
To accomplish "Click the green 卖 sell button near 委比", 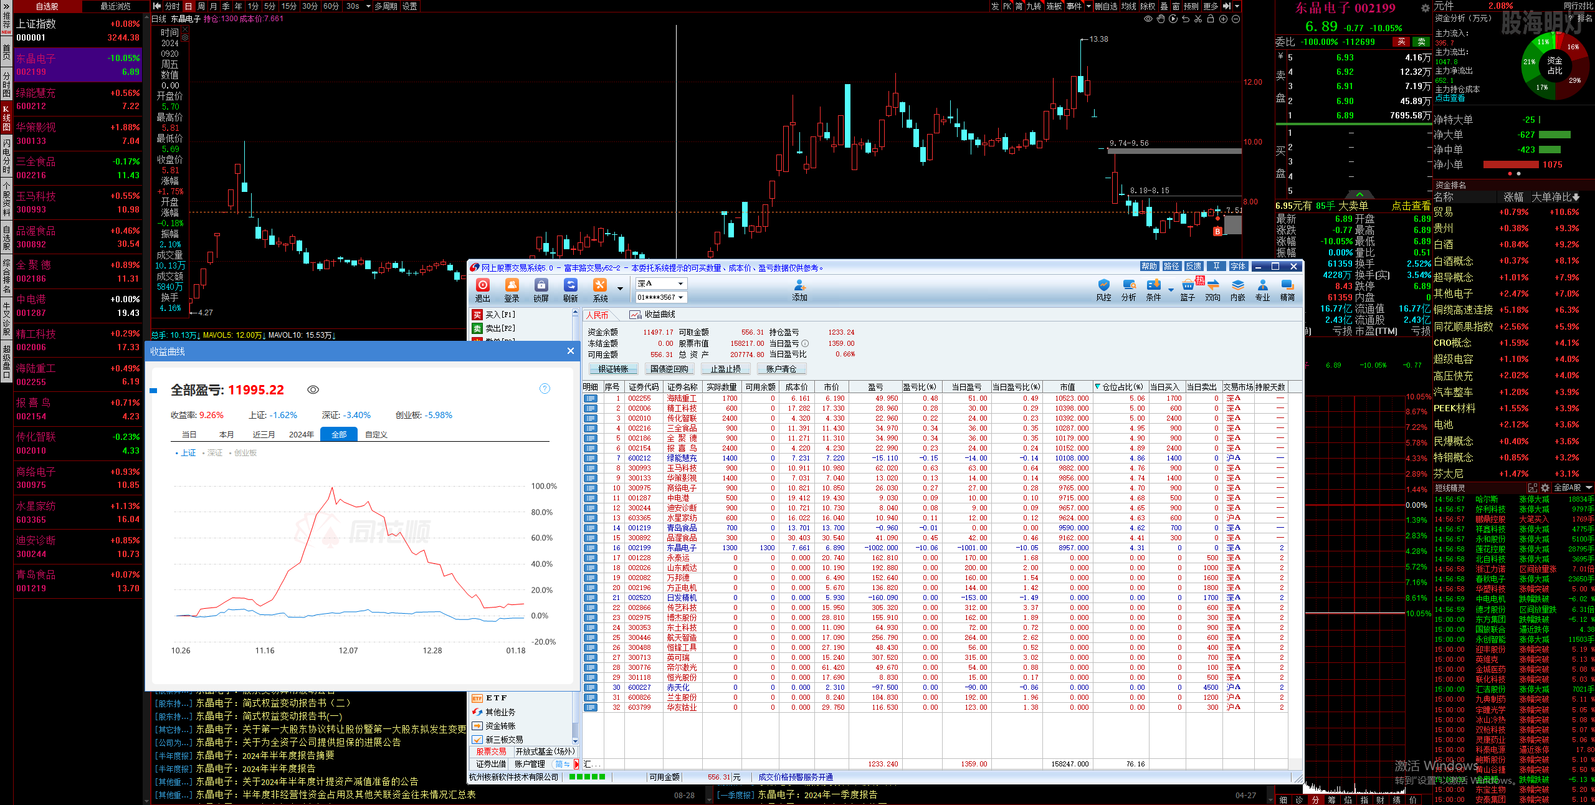I will tap(1421, 42).
